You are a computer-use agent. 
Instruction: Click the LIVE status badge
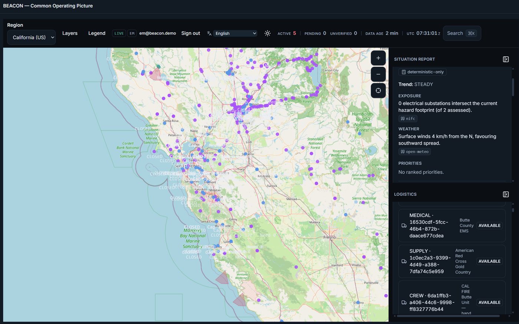click(x=119, y=33)
